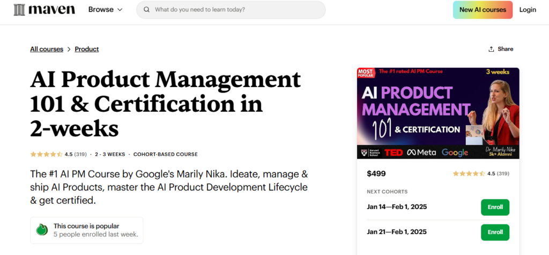Focus the course search input field
The height and width of the screenshot is (255, 549).
(236, 10)
